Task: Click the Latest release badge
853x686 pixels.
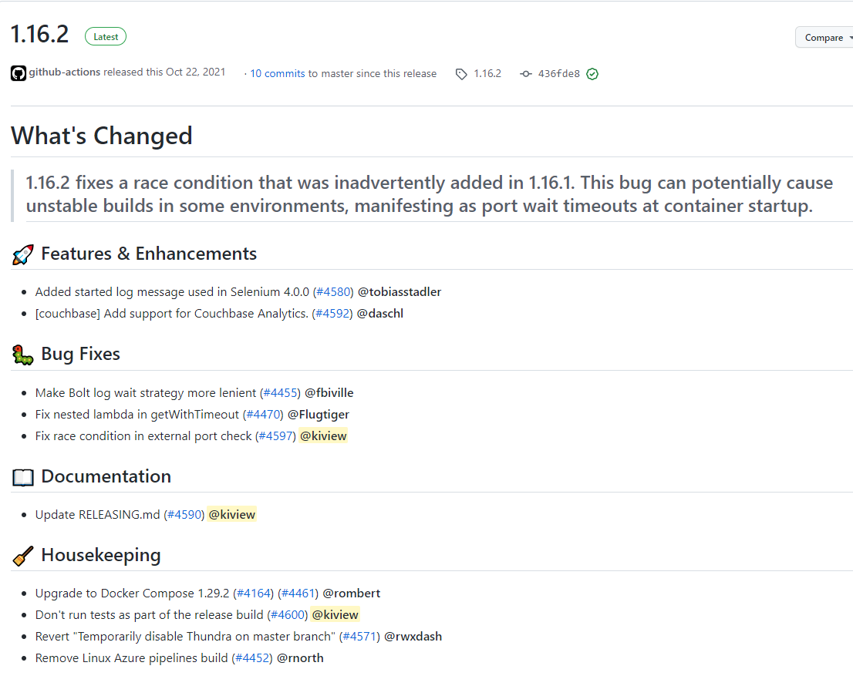Action: (x=106, y=36)
